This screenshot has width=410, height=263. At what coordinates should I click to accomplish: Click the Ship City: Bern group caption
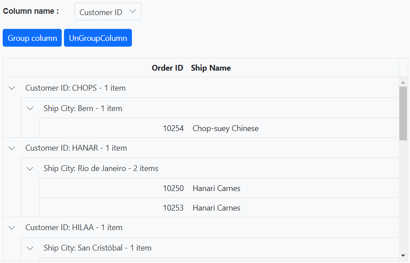click(83, 108)
